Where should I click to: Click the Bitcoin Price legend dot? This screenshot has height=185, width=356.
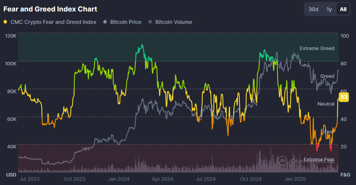click(105, 22)
